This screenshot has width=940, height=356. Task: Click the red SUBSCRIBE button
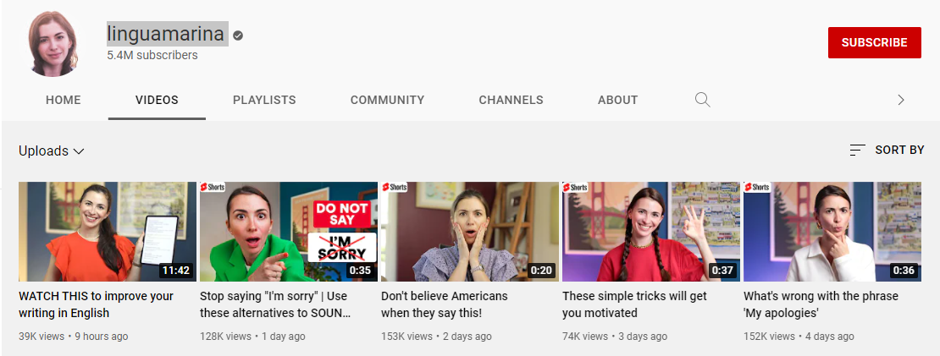(874, 42)
